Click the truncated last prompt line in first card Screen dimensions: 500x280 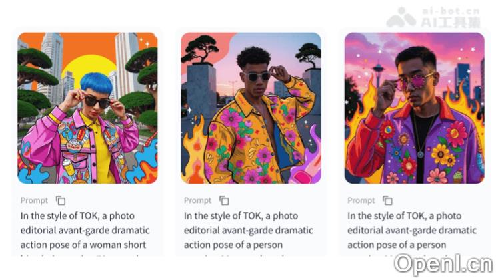coord(80,255)
